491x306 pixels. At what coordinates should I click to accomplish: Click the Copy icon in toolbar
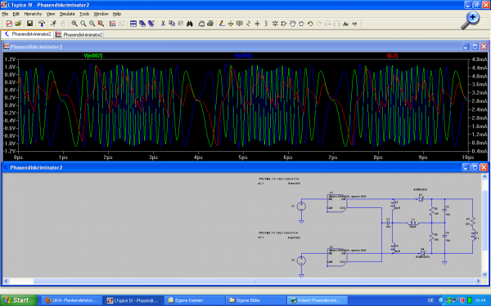click(172, 24)
